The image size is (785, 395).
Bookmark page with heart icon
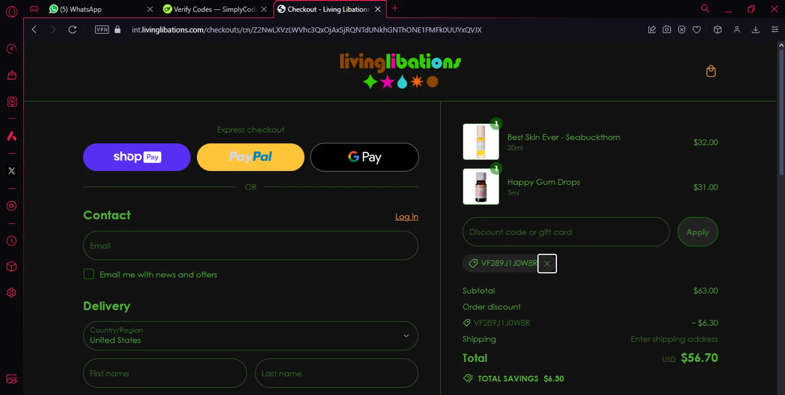click(697, 30)
